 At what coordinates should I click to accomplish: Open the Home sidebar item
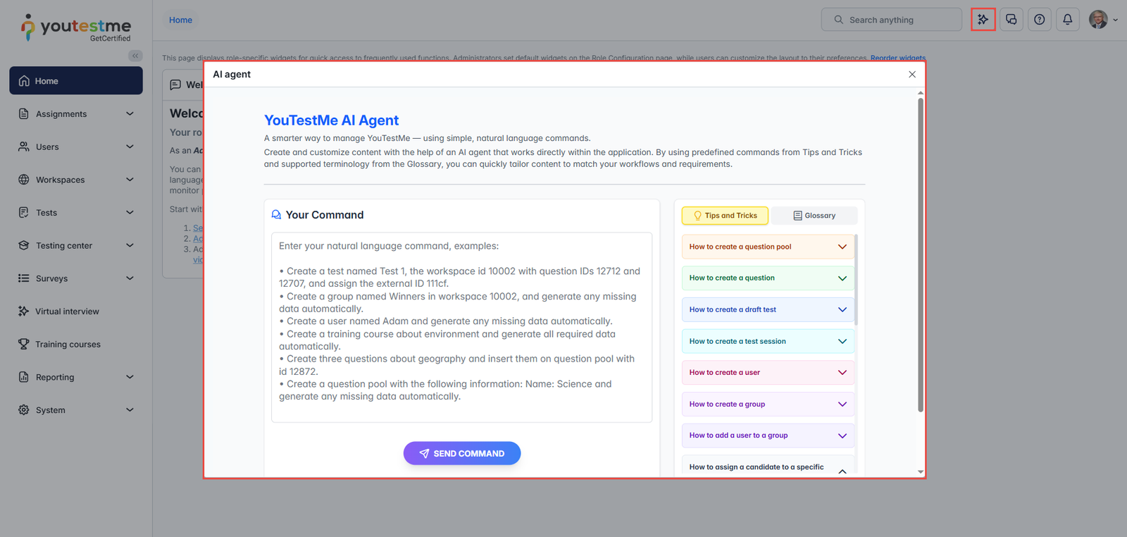(x=76, y=81)
